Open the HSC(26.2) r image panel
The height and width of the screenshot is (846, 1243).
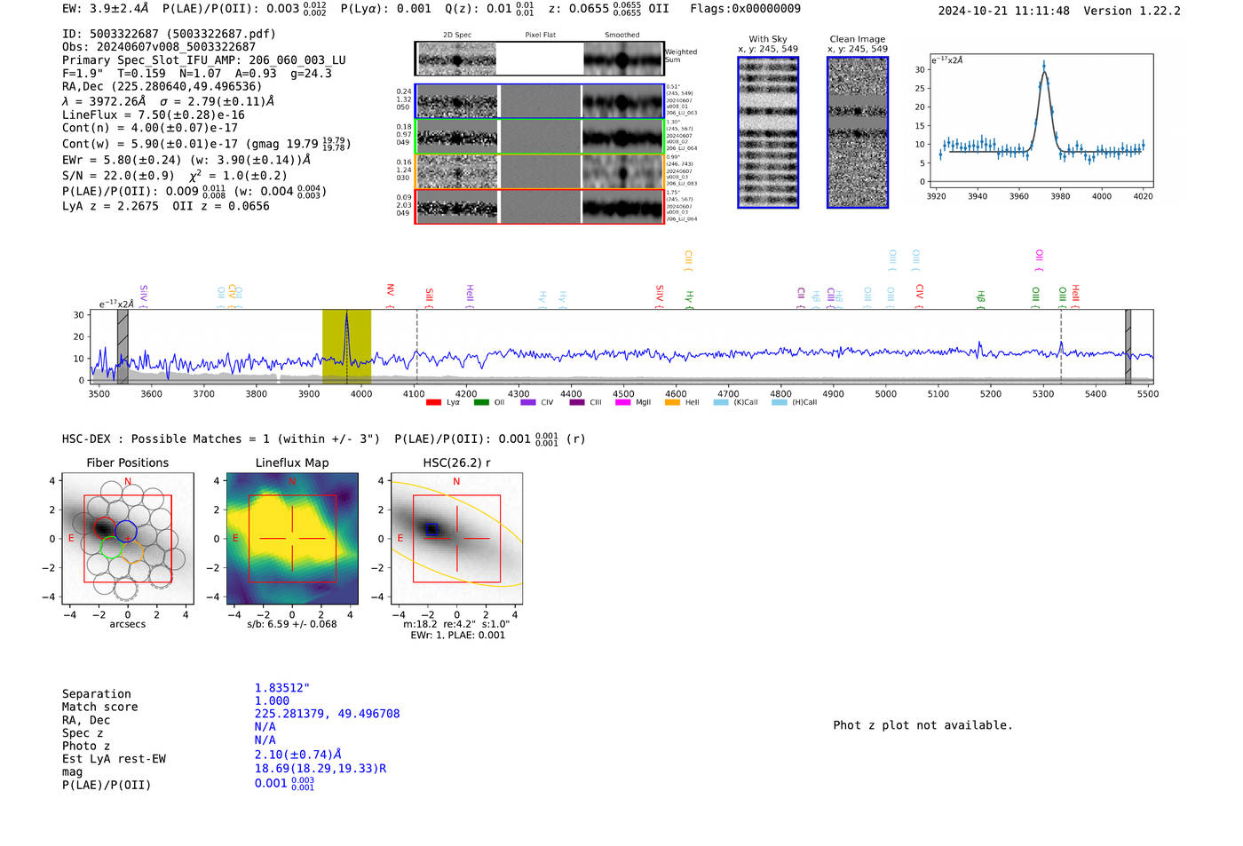[x=456, y=538]
